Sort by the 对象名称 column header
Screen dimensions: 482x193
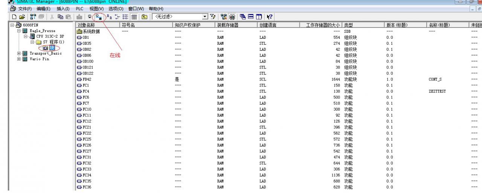[98, 25]
